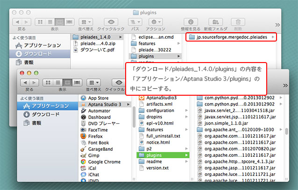Screen dimensions: 298x190
Task: Select ダウンロード in plugins window sidebar
Action: [40, 54]
